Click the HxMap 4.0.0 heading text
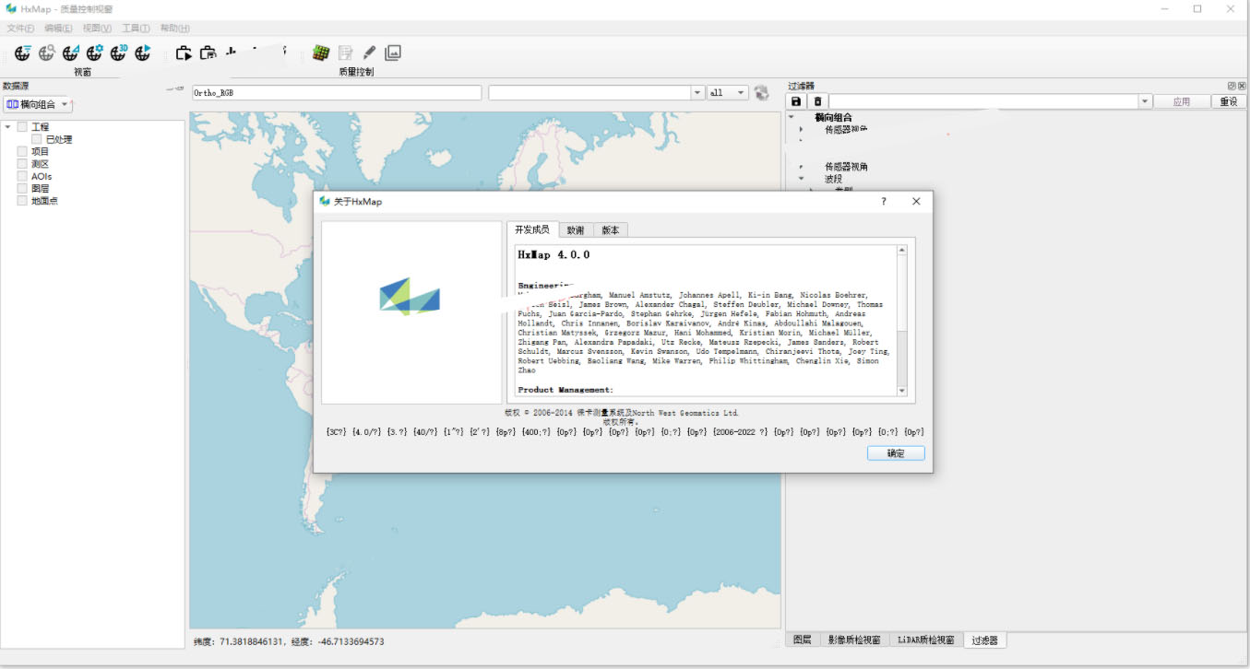 pos(554,254)
